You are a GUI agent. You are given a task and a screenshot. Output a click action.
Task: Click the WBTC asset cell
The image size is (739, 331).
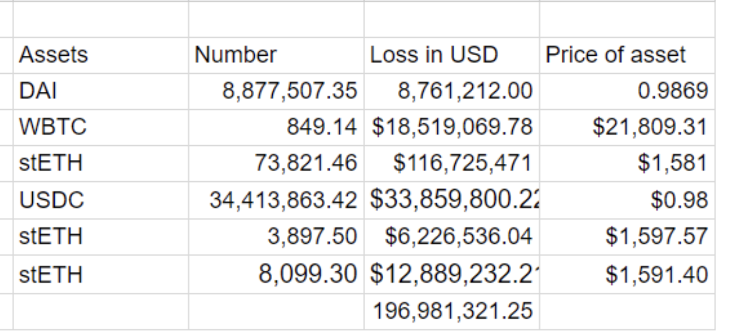click(x=101, y=128)
